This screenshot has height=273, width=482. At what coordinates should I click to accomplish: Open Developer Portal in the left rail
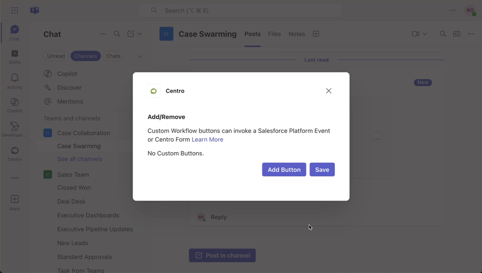[x=15, y=130]
